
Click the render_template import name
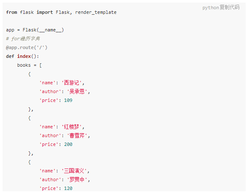tap(96, 12)
